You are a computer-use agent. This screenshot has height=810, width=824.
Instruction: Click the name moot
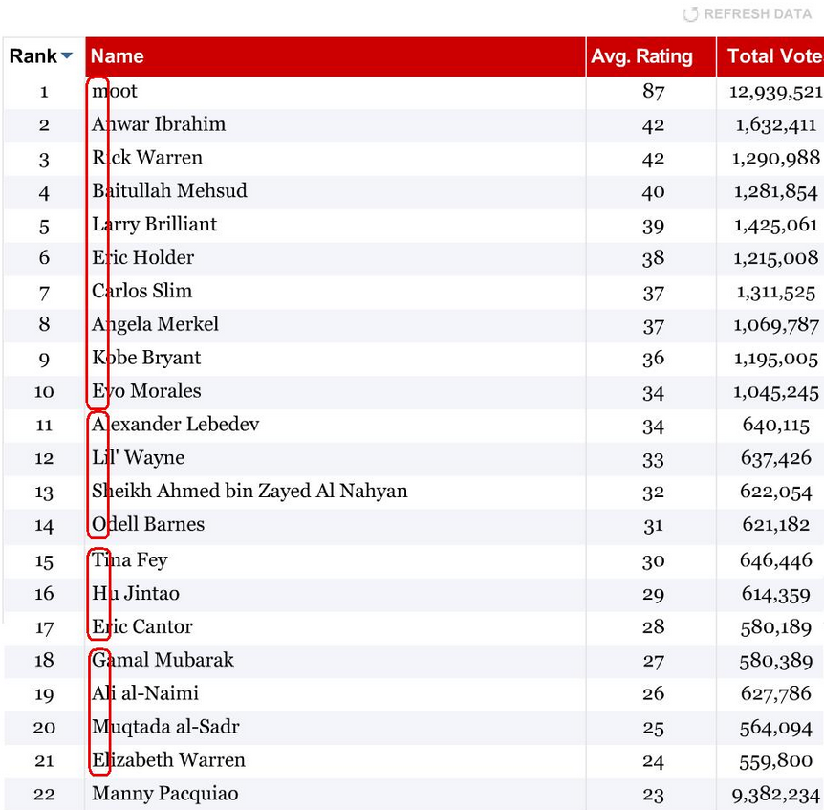(115, 91)
